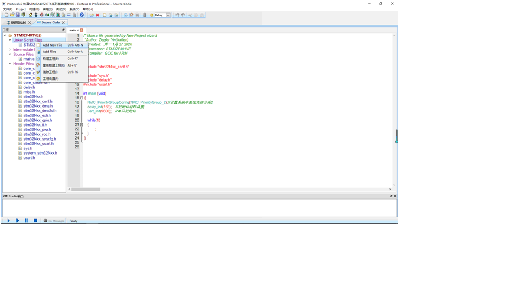Select stm32f4xx_rcc.h header file
520x292 pixels.
point(37,135)
